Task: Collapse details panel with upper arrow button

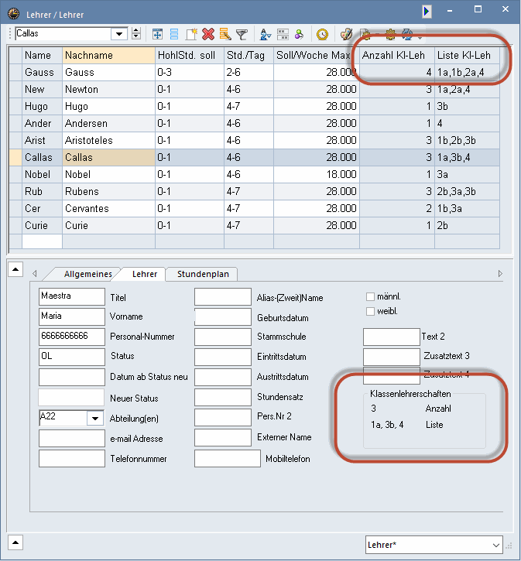Action: pos(15,269)
